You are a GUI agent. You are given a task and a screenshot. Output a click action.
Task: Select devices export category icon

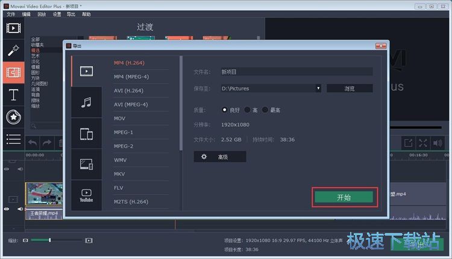click(86, 133)
